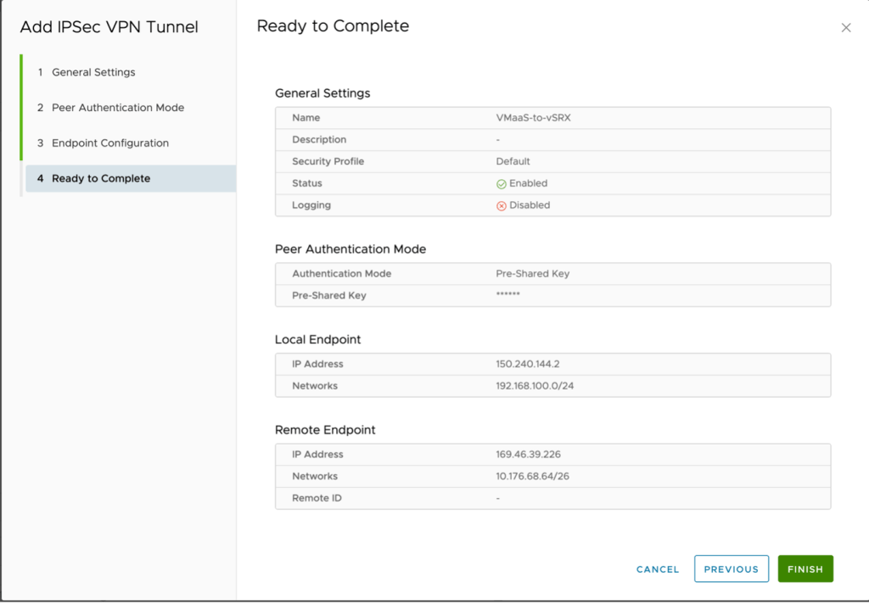Select the local network 192.168.100.0/24

tap(535, 386)
